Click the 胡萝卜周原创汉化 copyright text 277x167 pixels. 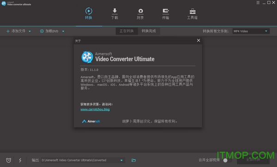150,121
